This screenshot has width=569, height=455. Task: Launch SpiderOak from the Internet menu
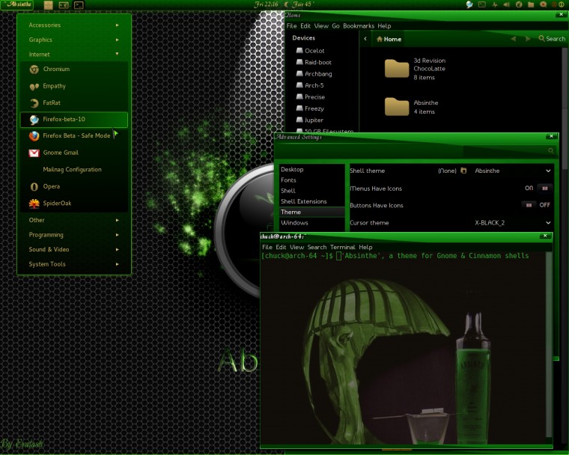(74, 204)
